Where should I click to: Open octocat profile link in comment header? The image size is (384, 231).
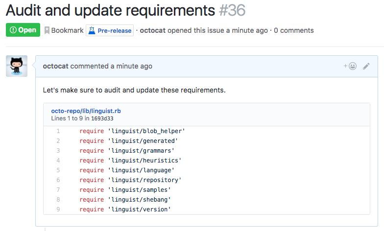point(56,66)
